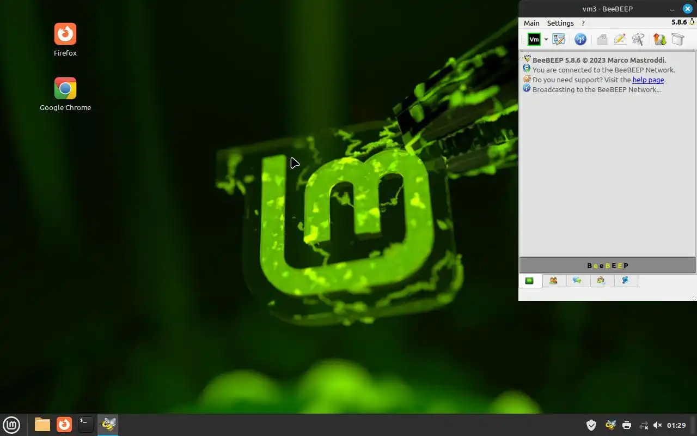697x436 pixels.
Task: Click 'You are connected to the BeeBEEP Network.' line
Action: click(x=604, y=70)
